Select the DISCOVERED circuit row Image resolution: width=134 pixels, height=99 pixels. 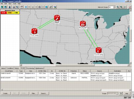pos(66,75)
